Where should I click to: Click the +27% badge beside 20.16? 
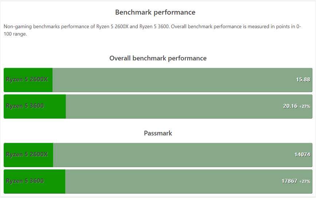(x=305, y=106)
